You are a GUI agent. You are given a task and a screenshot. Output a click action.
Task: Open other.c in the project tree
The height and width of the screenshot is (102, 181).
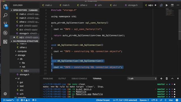(25, 47)
